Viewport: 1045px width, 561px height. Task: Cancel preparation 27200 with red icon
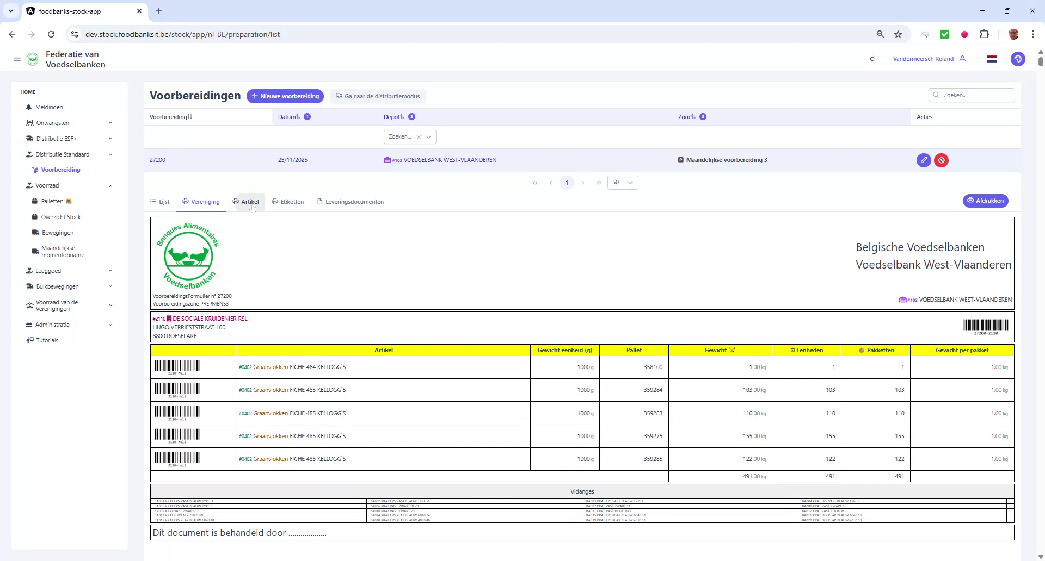(942, 160)
